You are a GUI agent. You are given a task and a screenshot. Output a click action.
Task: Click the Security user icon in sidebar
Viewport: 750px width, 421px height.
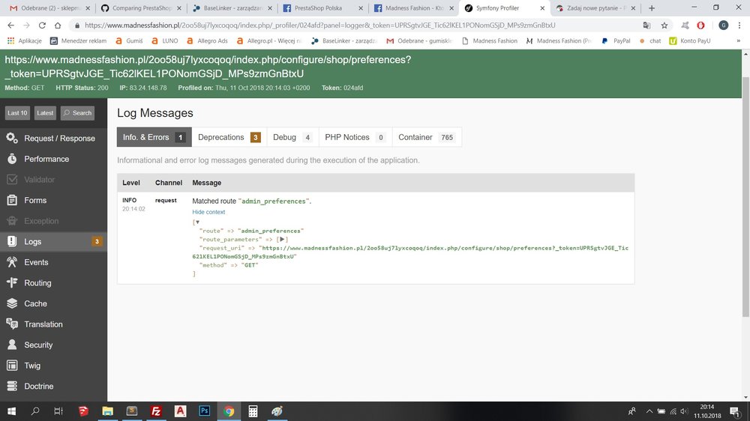[x=12, y=345]
